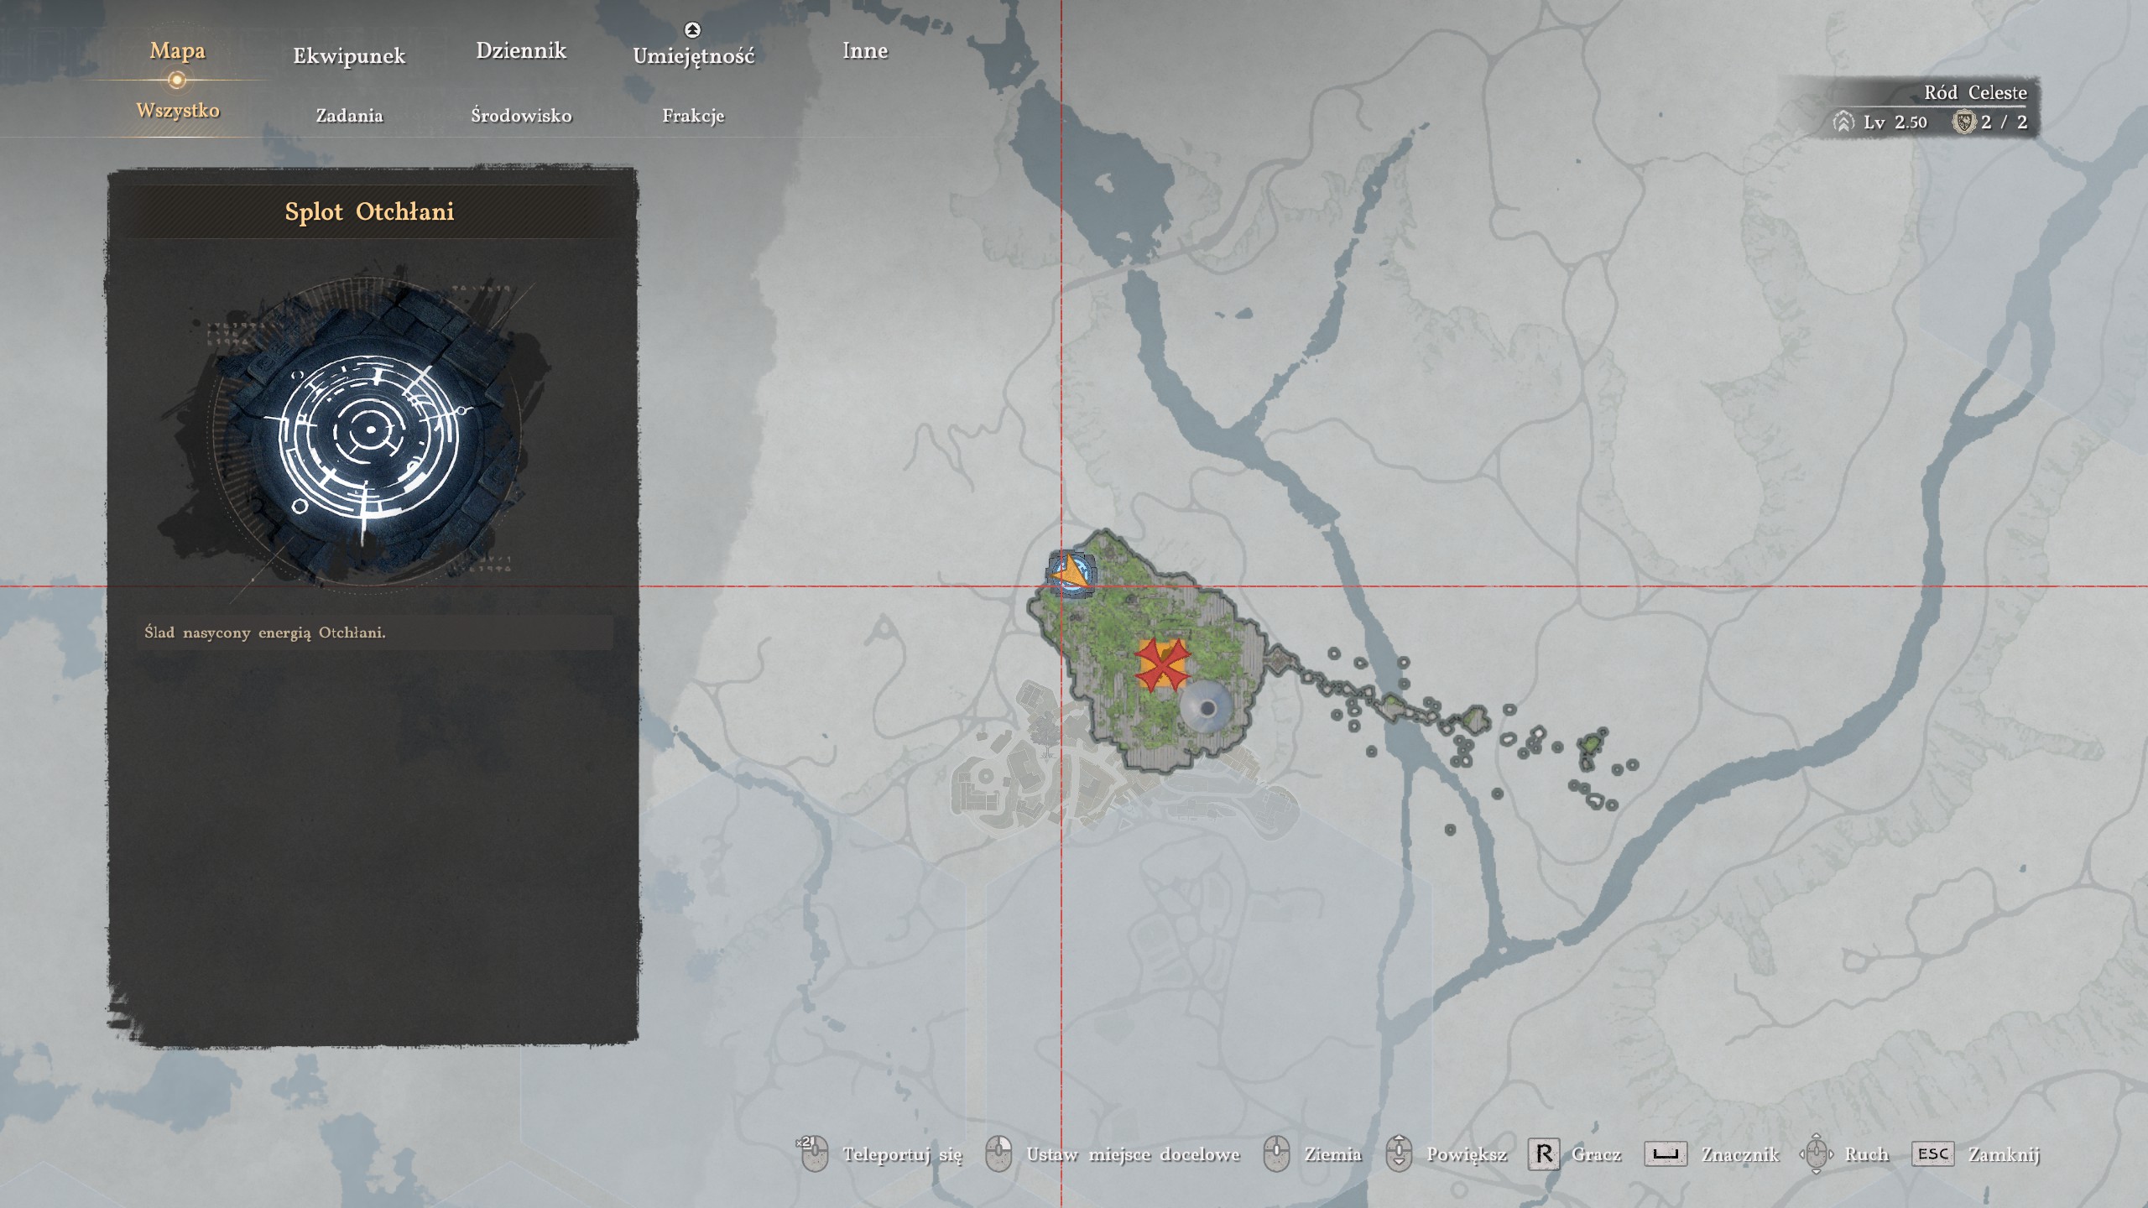The image size is (2148, 1208).
Task: Open the Umiejętność tab
Action: 693,56
